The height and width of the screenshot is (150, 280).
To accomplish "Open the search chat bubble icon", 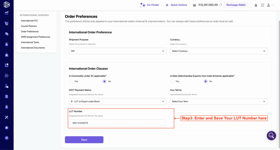I will 271,135.
